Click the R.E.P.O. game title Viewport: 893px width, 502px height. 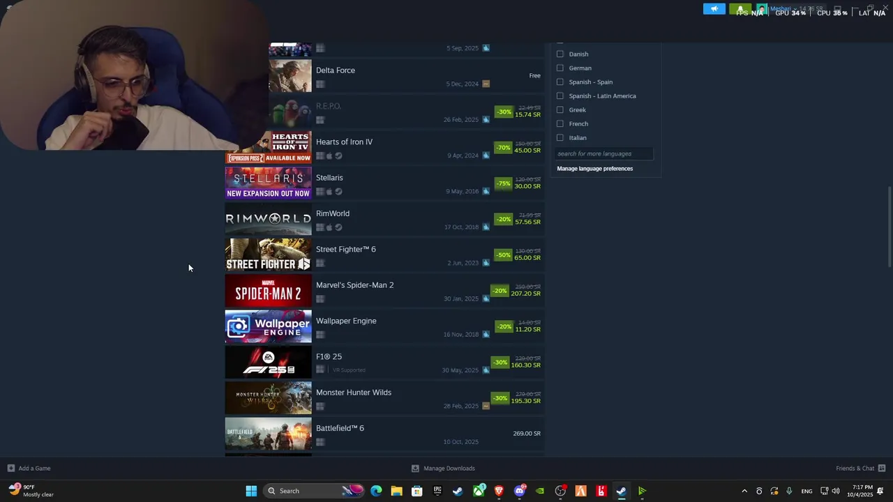point(329,106)
